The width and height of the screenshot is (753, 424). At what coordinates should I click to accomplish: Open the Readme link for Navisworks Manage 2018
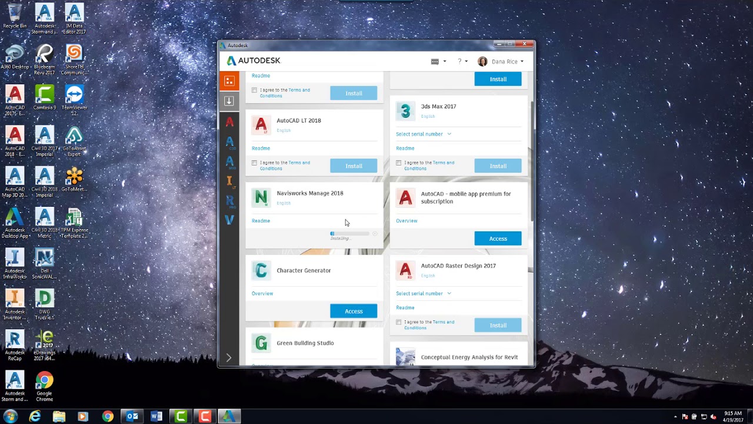(x=261, y=221)
